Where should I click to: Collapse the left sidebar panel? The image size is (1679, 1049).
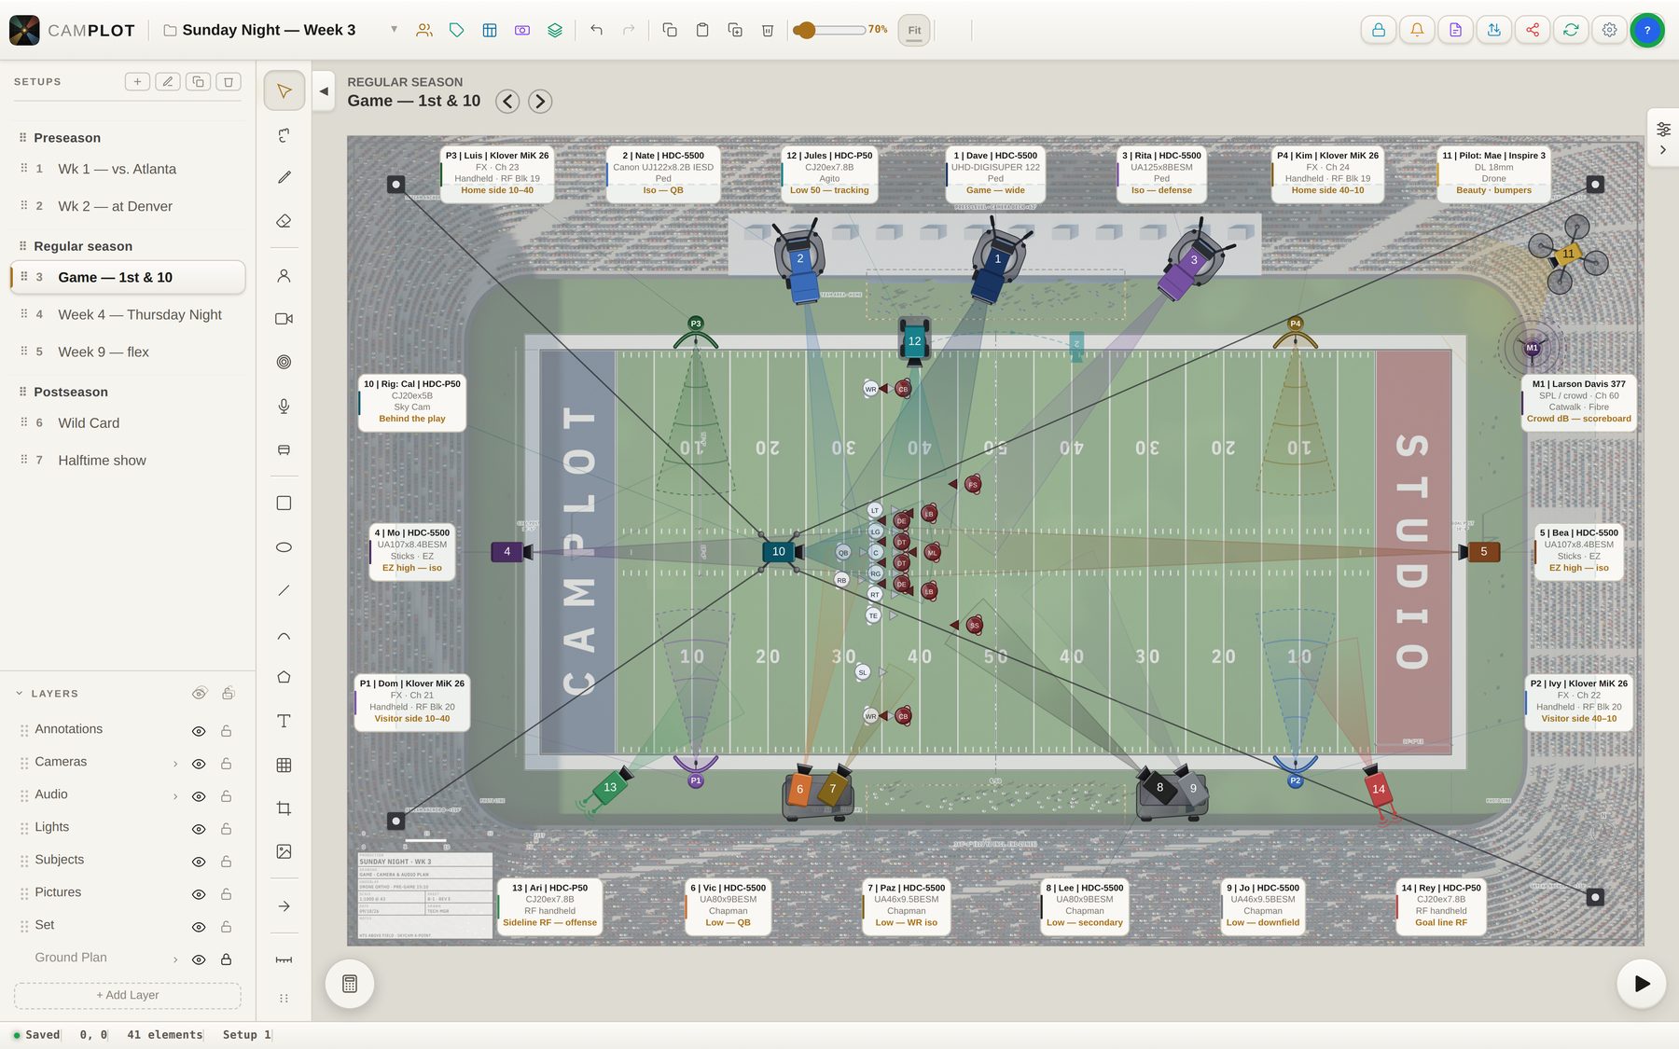324,91
